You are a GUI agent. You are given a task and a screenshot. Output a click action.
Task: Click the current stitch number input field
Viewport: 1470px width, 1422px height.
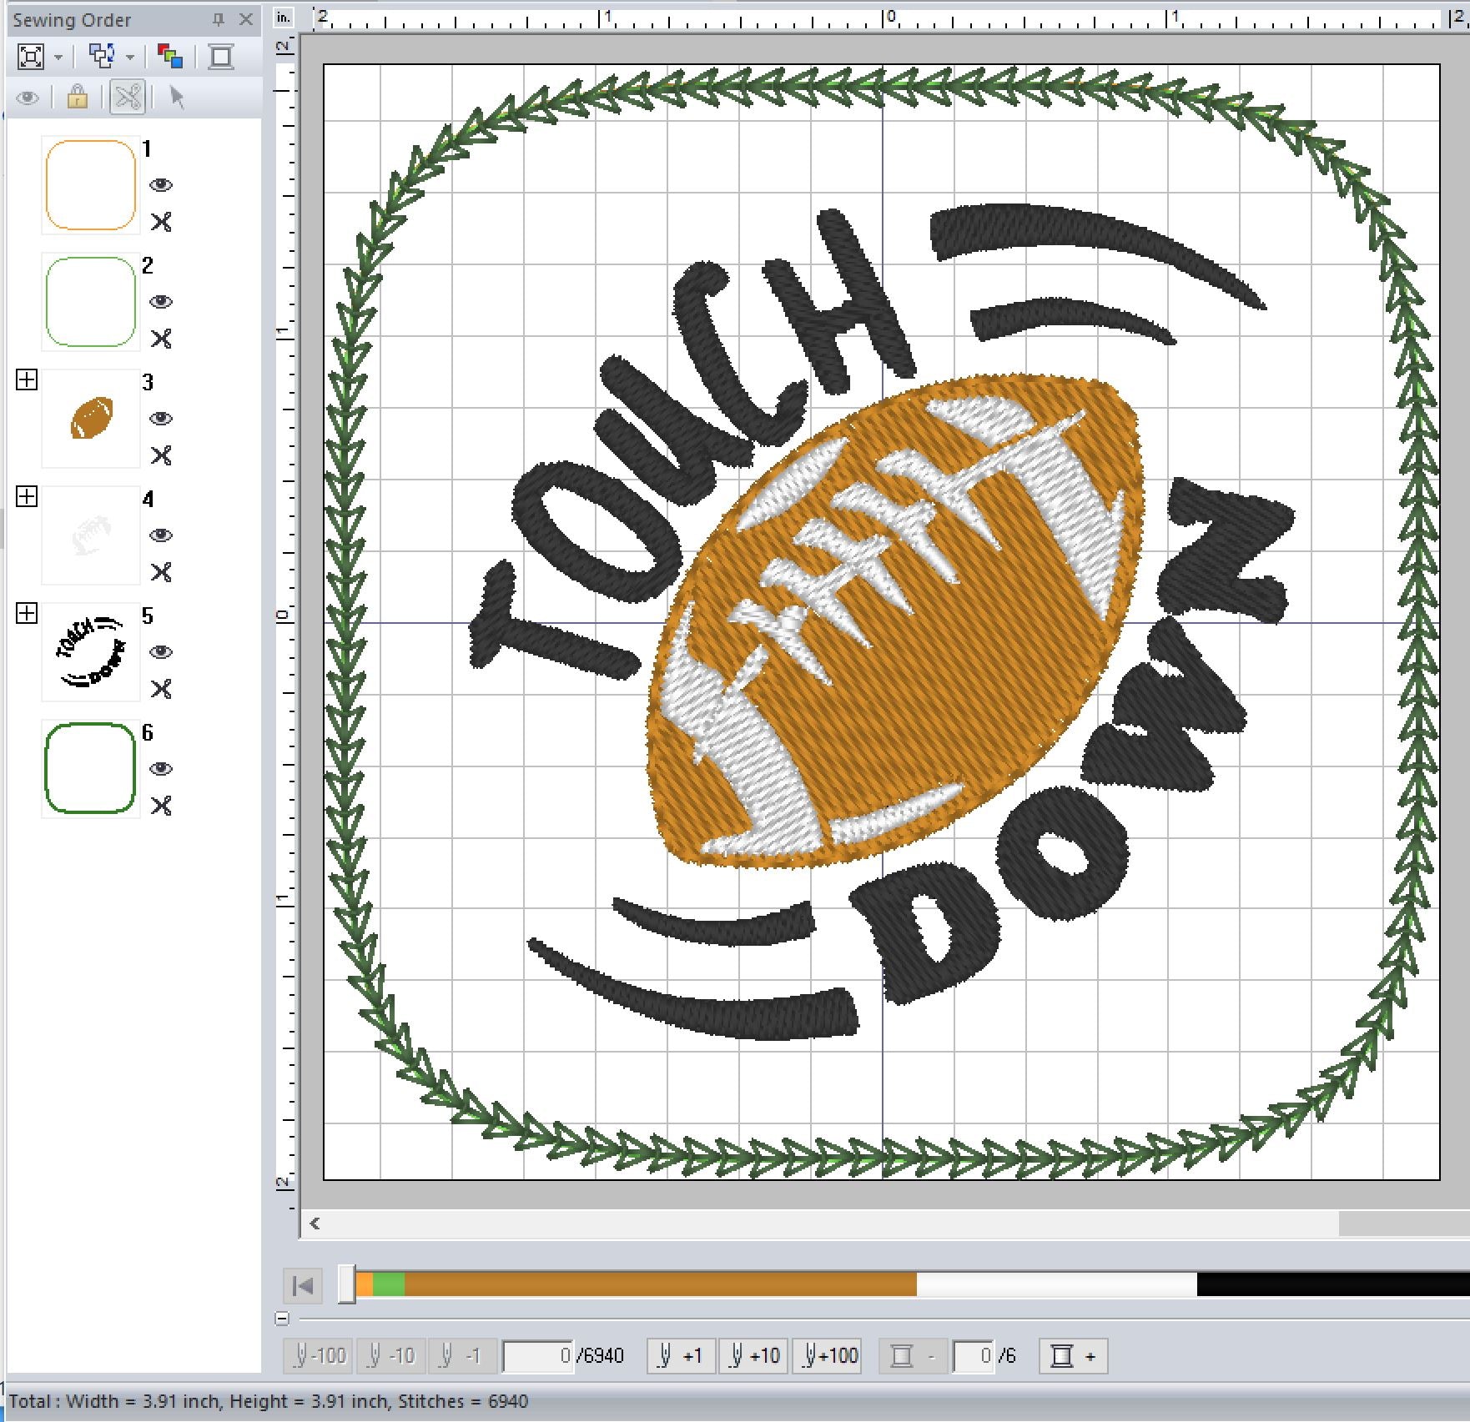click(x=539, y=1356)
